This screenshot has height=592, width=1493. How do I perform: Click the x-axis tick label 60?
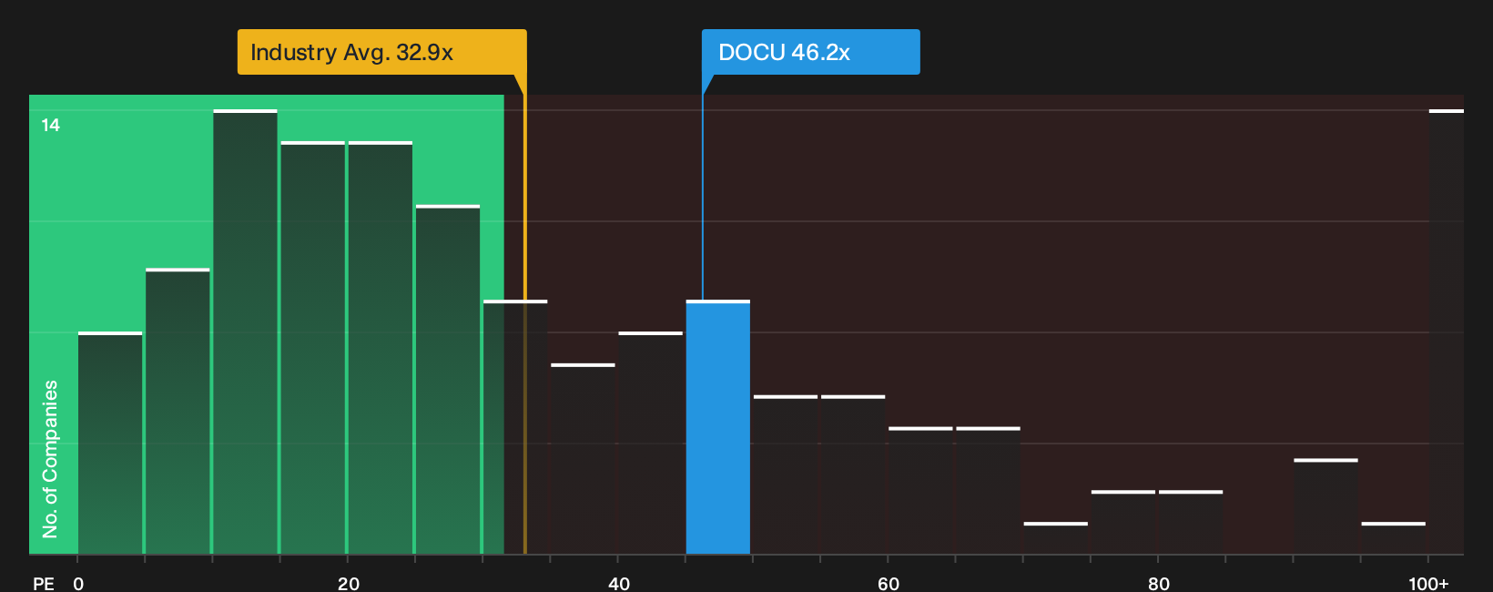pyautogui.click(x=889, y=584)
